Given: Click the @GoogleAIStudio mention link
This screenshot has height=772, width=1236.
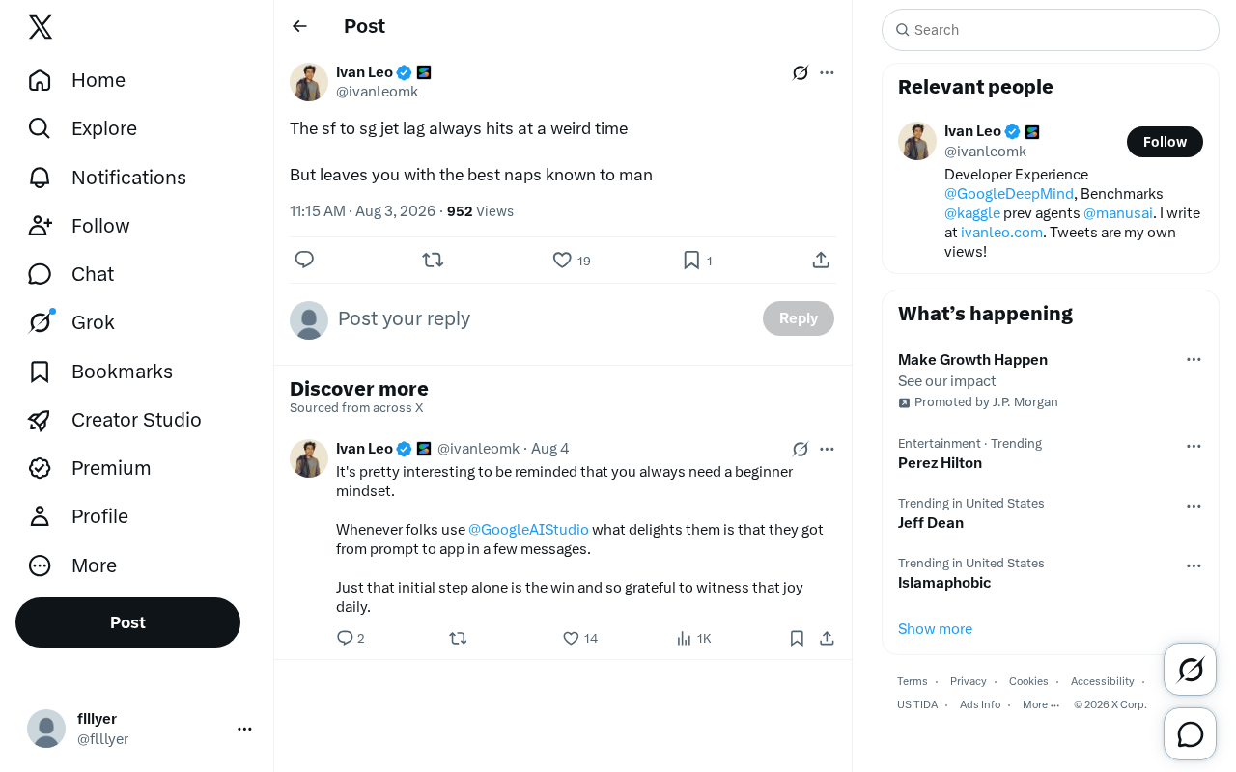Looking at the screenshot, I should click(x=528, y=529).
